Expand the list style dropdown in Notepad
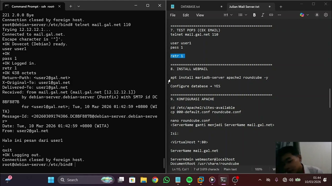This screenshot has height=186, width=332. [243, 15]
